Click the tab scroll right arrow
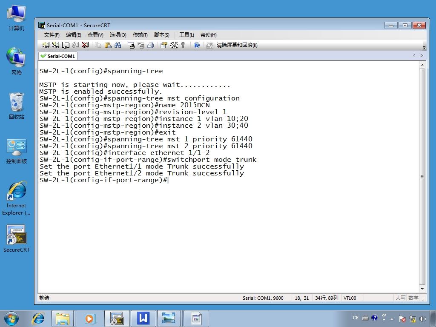Screen dimensions: 436x327 tap(422, 56)
